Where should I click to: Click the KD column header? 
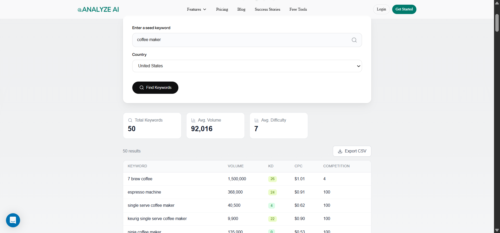[271, 166]
